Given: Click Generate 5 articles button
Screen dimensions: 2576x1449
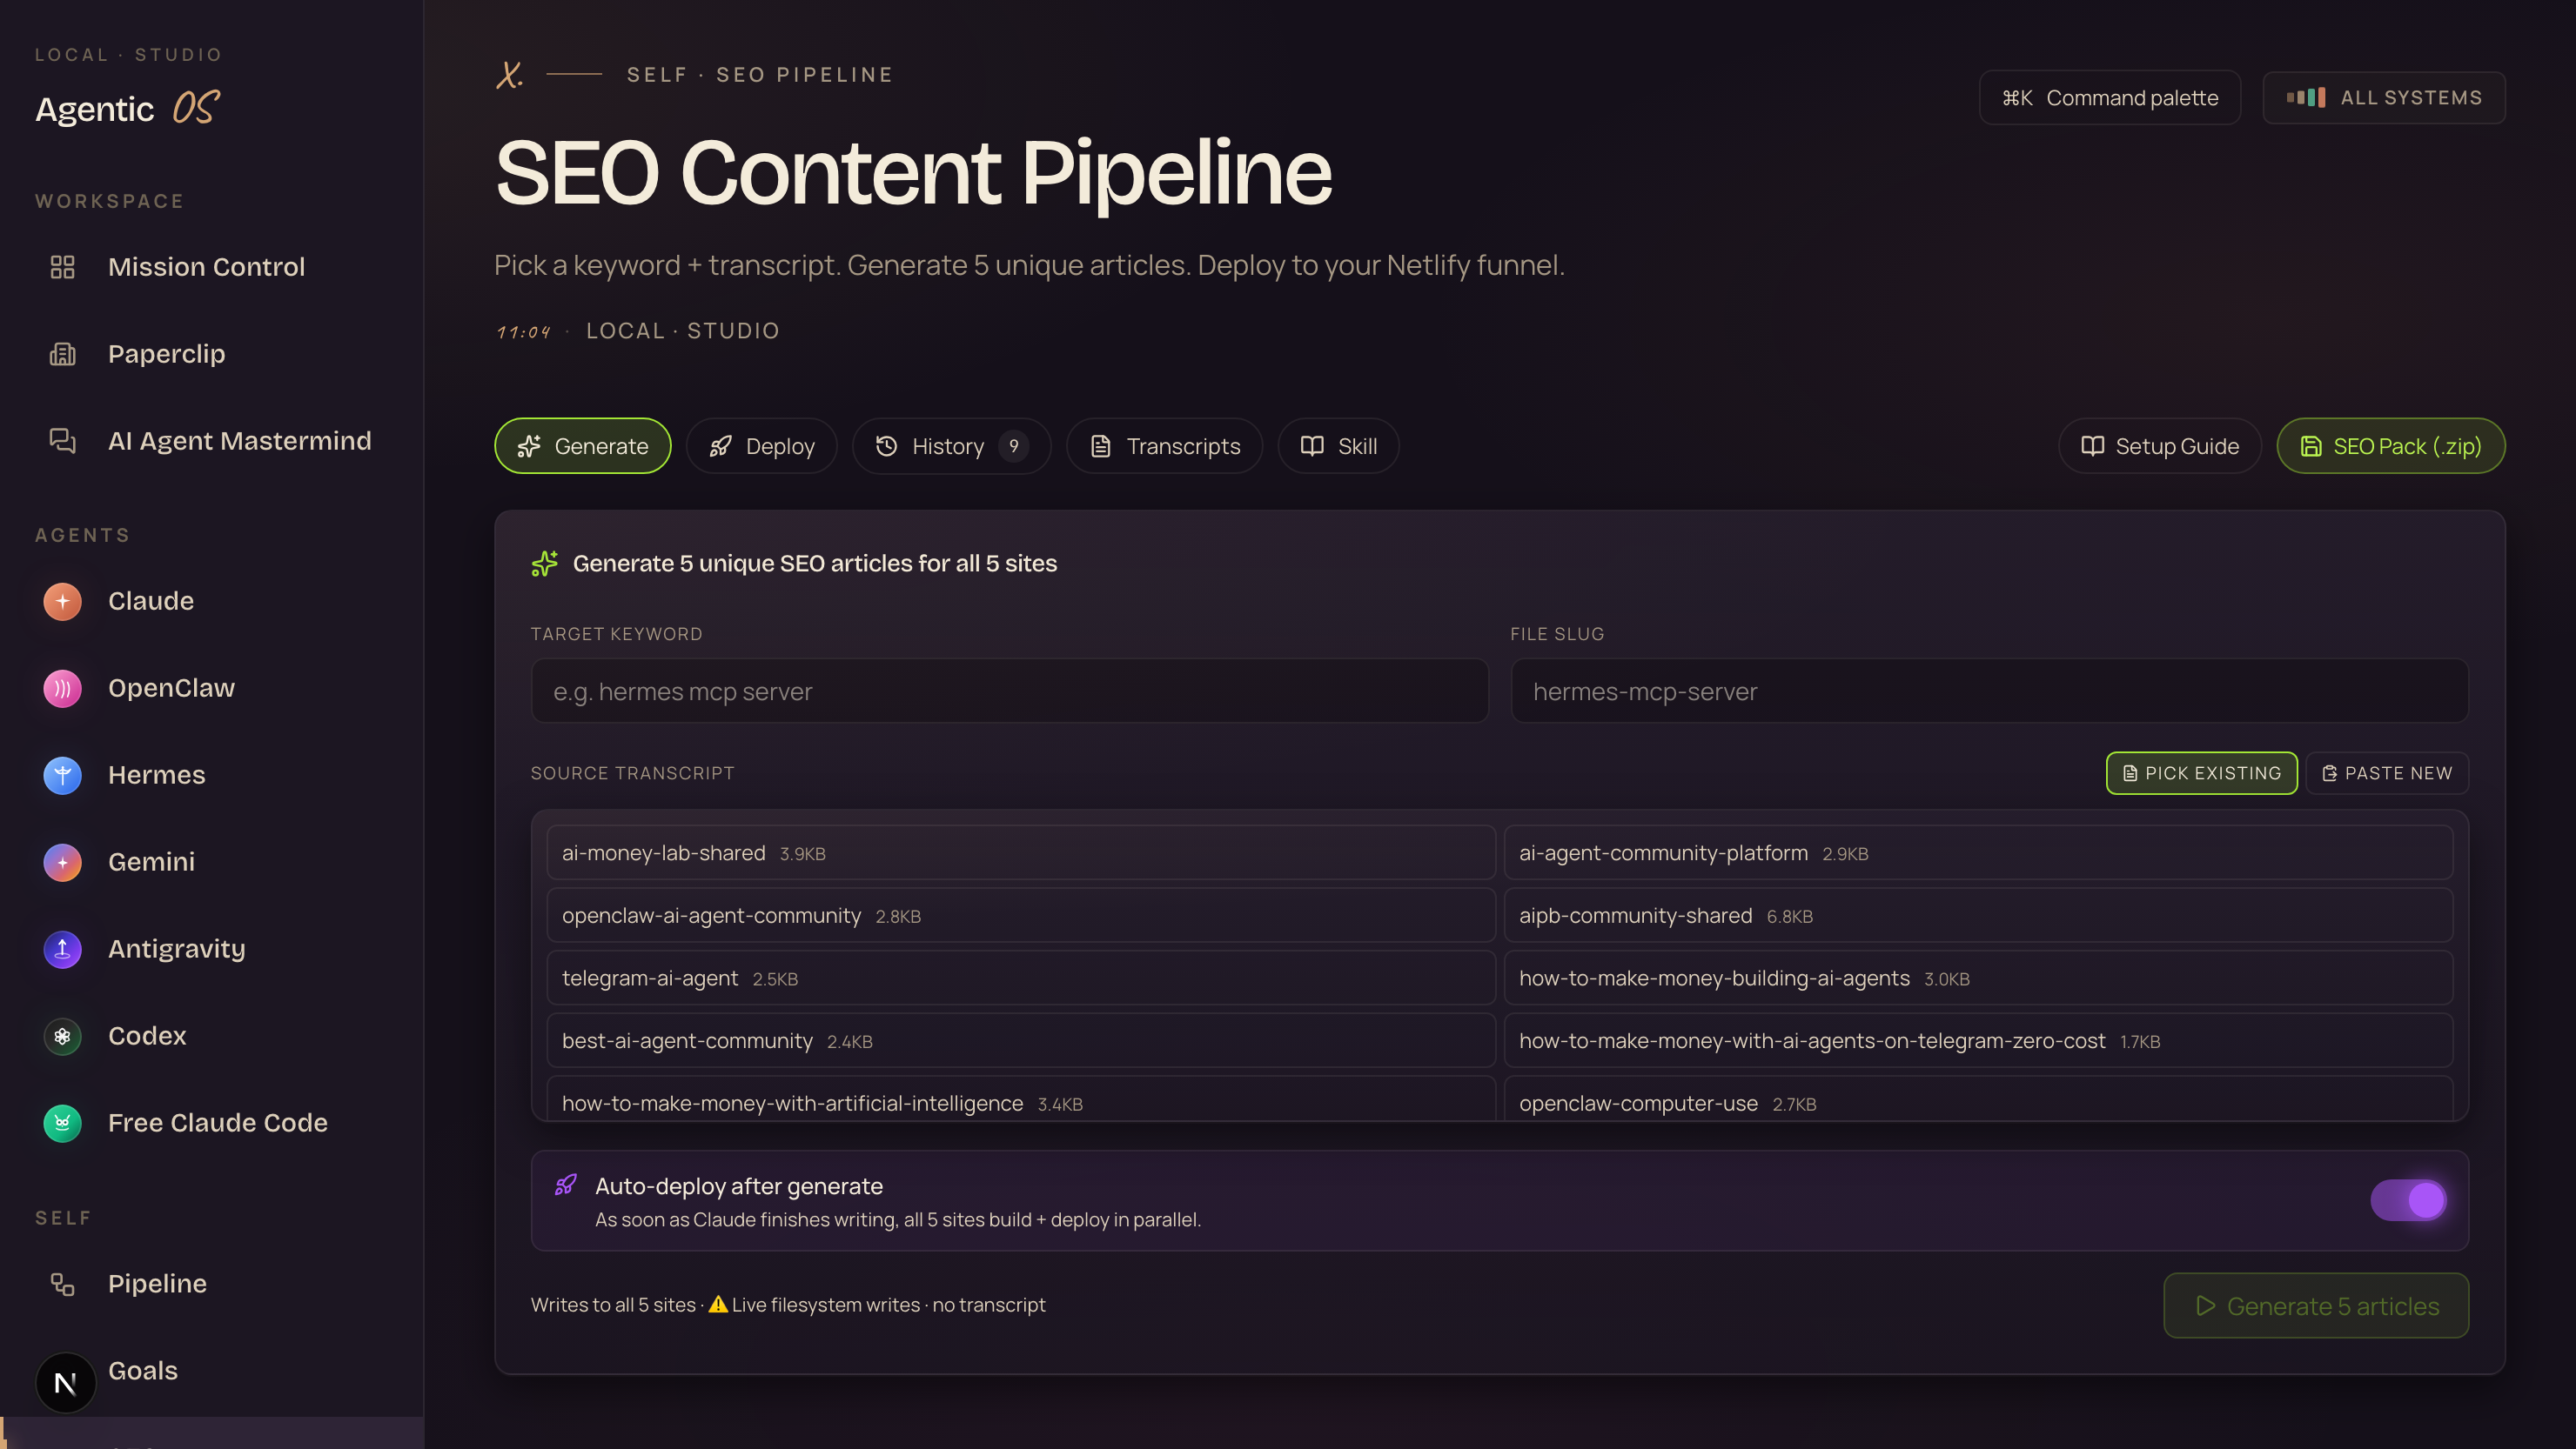Looking at the screenshot, I should click(2316, 1306).
